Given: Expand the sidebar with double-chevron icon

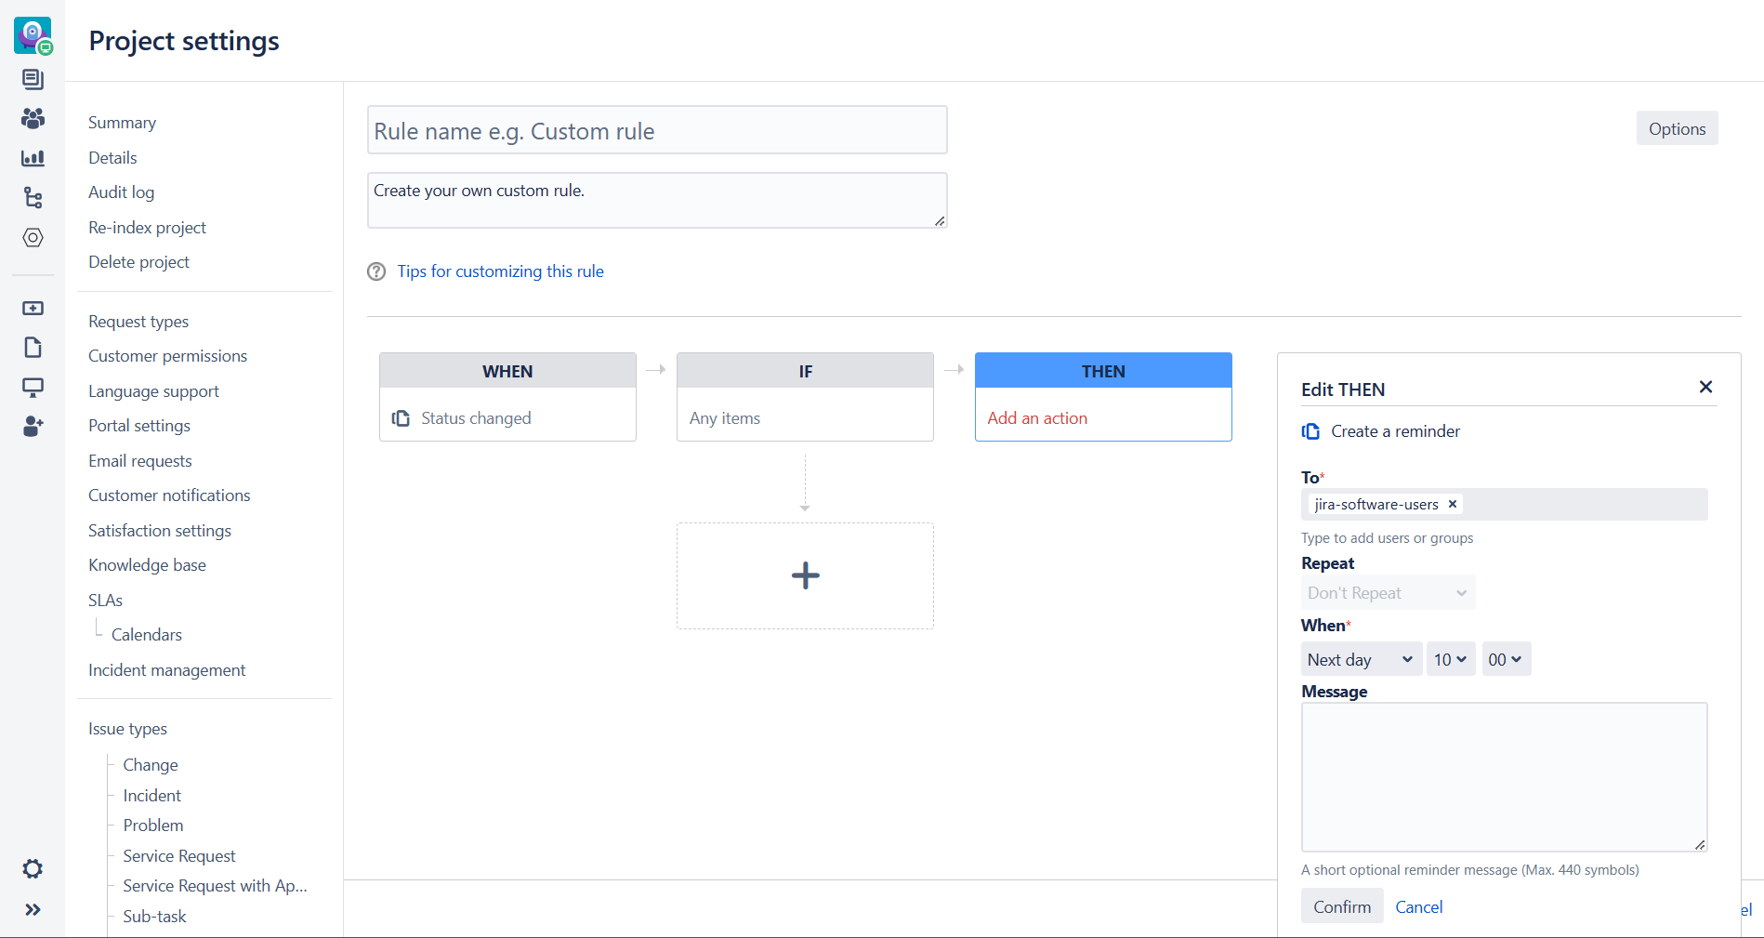Looking at the screenshot, I should click(x=33, y=910).
